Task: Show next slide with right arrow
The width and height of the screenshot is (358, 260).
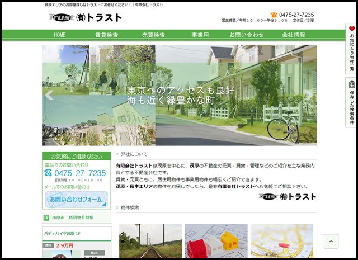Action: [309, 95]
